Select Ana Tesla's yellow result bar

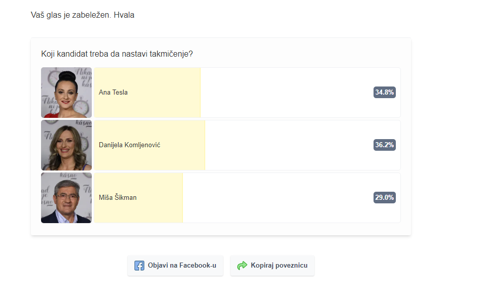coord(147,93)
